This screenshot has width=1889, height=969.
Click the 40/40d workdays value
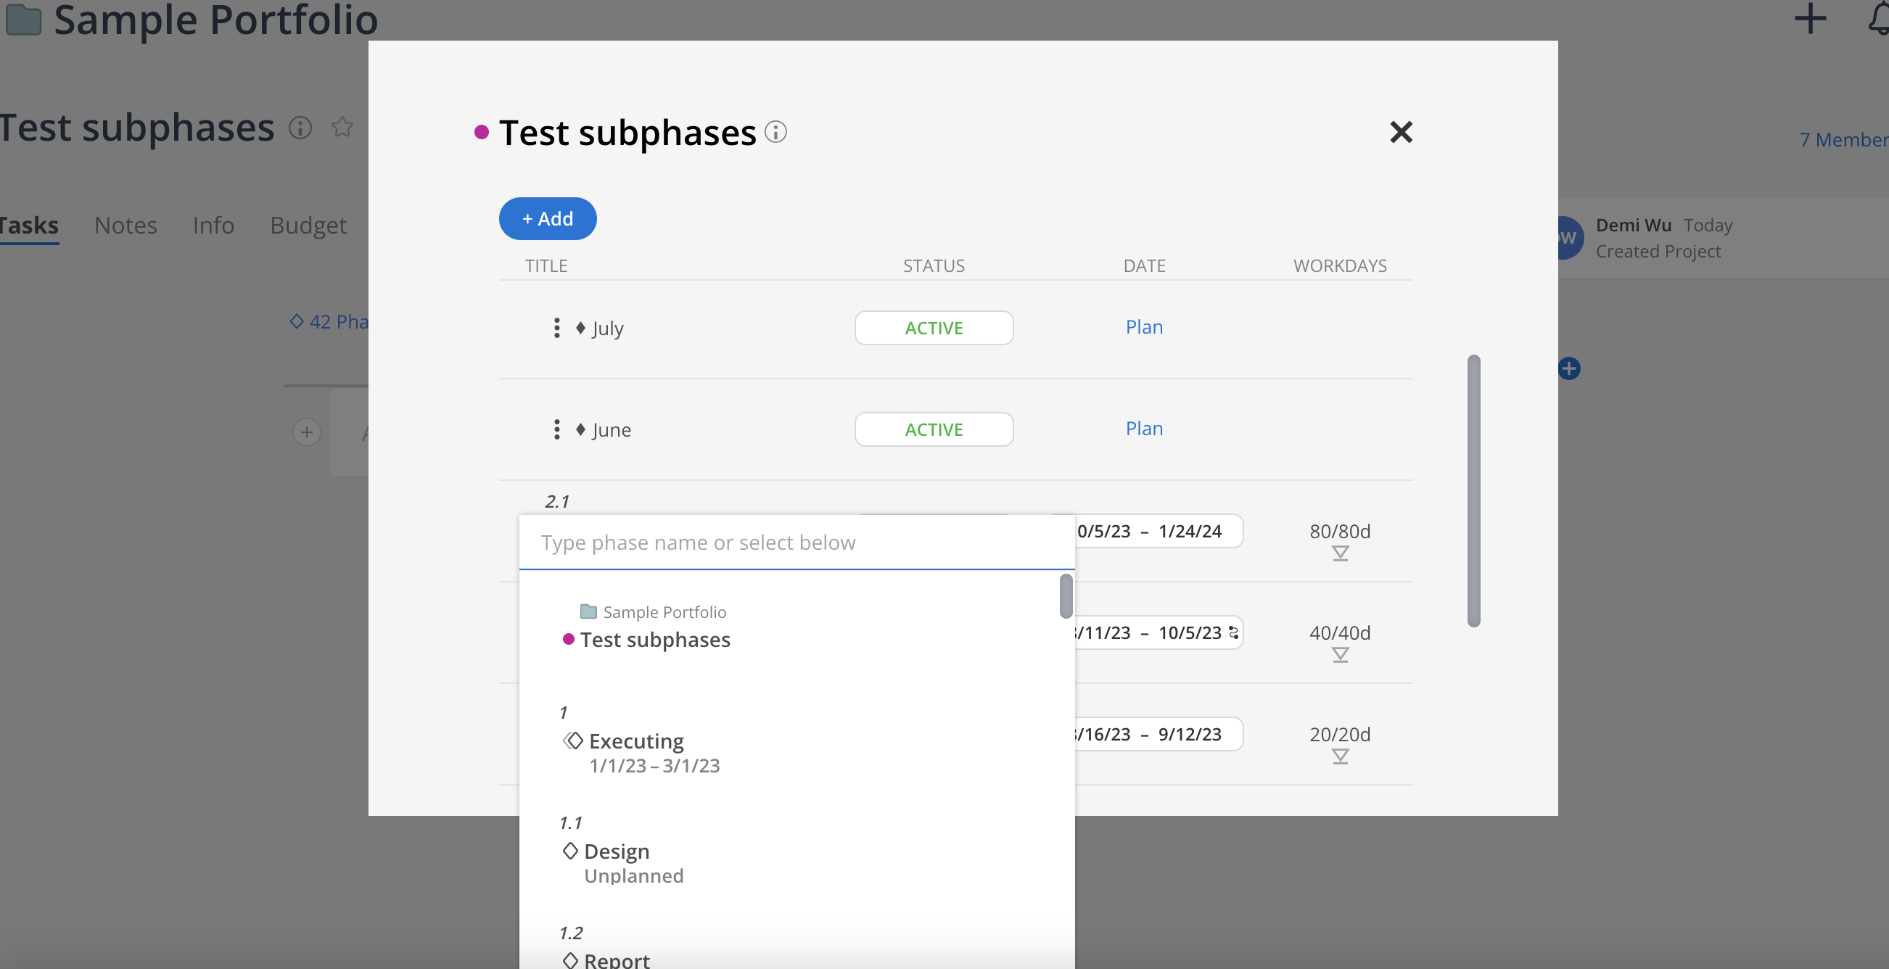pyautogui.click(x=1340, y=632)
